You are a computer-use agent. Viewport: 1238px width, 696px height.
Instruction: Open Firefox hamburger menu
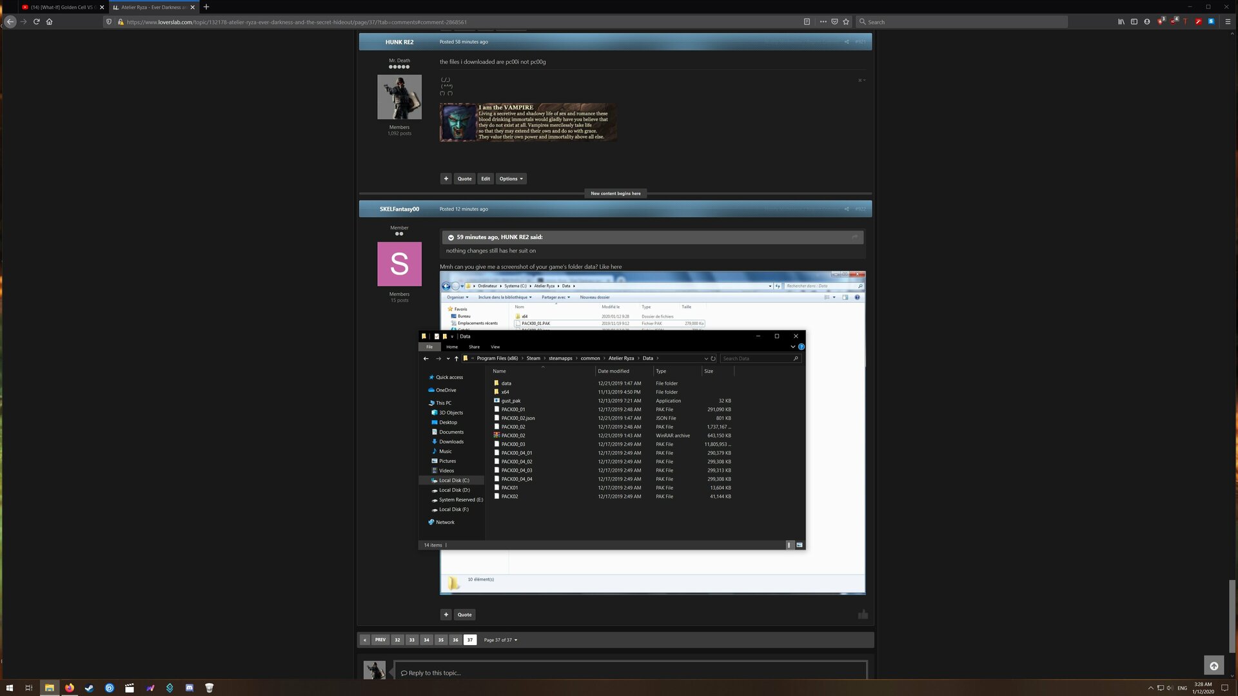pos(1228,21)
